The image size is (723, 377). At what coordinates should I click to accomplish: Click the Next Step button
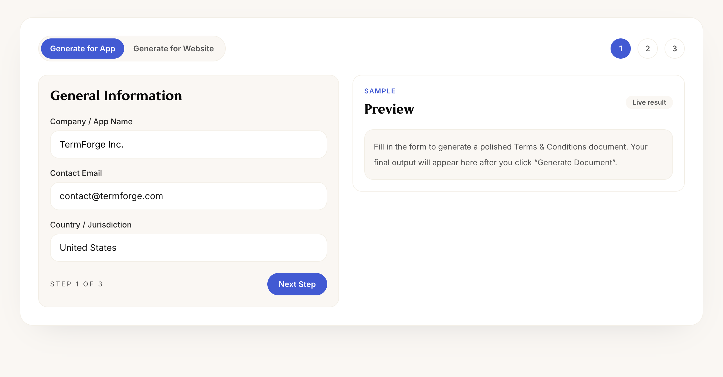click(297, 284)
